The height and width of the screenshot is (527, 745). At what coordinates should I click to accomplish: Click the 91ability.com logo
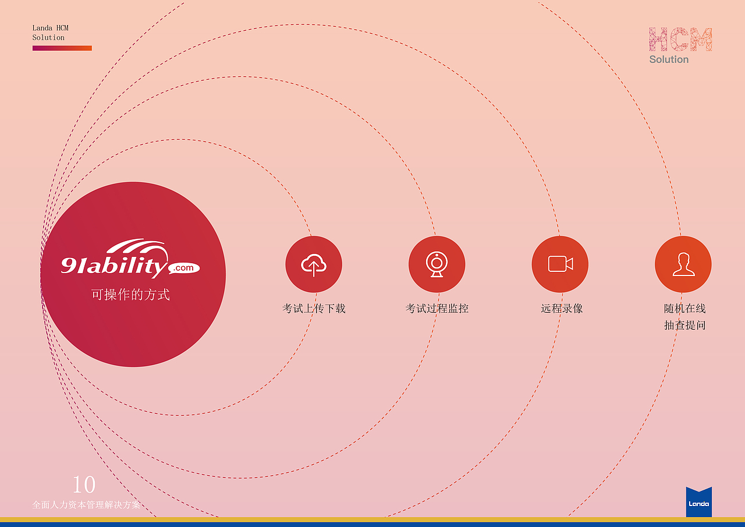coord(130,258)
